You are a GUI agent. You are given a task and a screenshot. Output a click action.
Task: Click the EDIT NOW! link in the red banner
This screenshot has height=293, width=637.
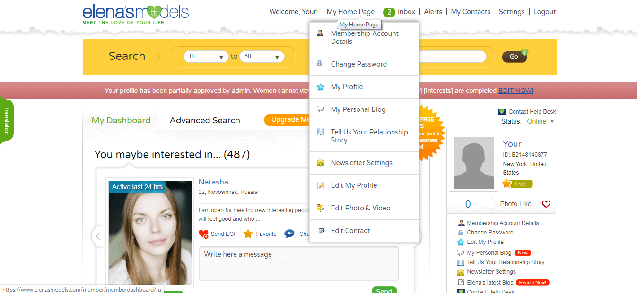click(515, 91)
